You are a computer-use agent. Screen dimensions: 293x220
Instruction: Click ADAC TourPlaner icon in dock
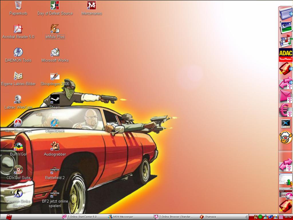[286, 55]
